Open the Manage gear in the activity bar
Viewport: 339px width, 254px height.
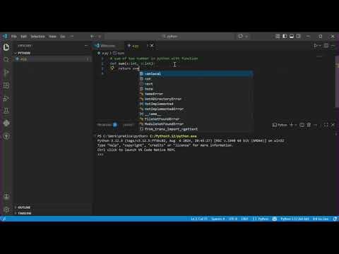tap(6, 209)
